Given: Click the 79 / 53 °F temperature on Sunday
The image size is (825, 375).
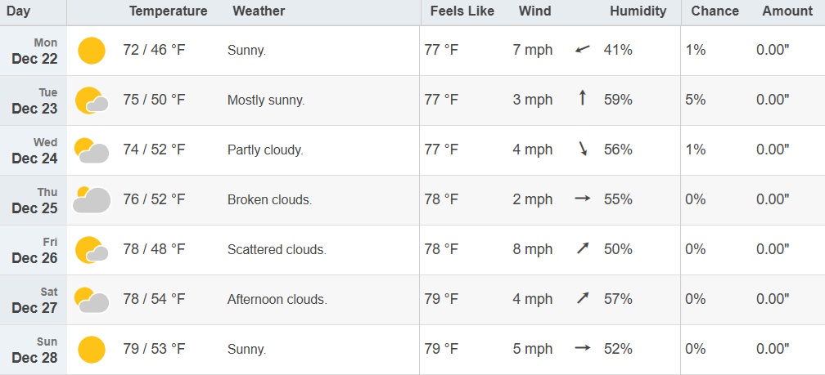Looking at the screenshot, I should (154, 350).
